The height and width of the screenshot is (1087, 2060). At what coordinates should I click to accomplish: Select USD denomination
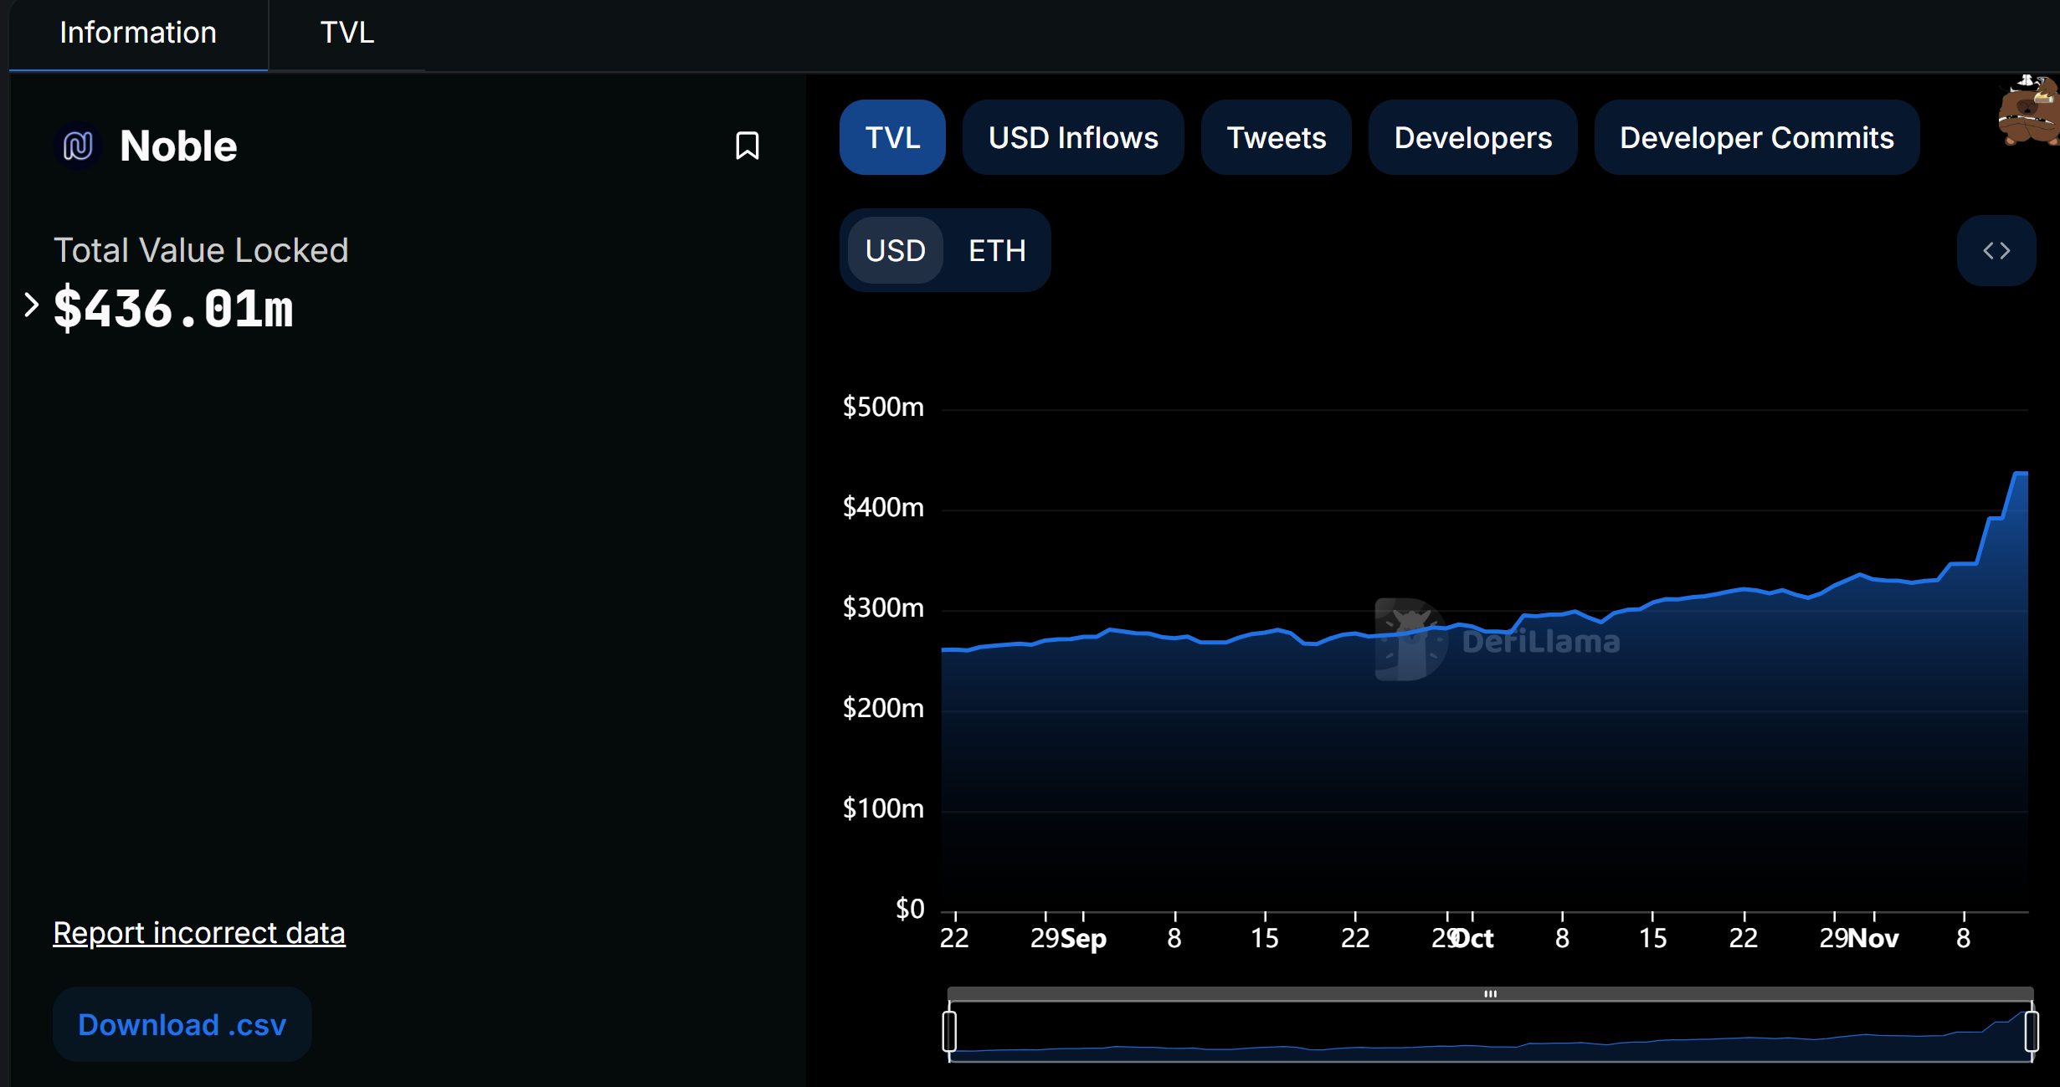[x=895, y=250]
